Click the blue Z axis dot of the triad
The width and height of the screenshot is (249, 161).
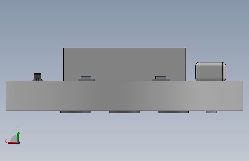pyautogui.click(x=19, y=144)
